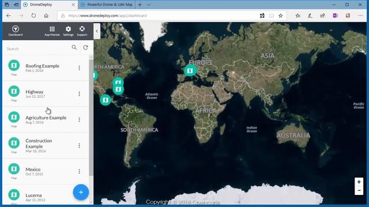Screen dimensions: 369x207
Task: Click the search magnifier icon
Action: (74, 47)
